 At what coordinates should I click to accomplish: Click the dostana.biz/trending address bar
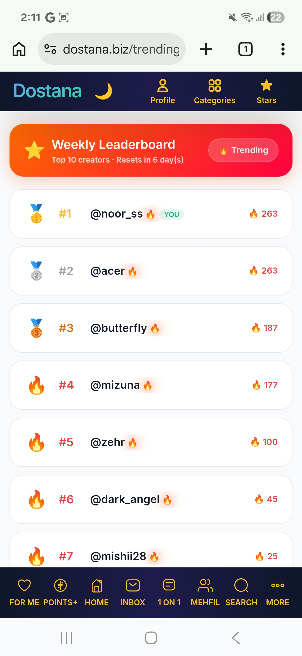[x=112, y=49]
